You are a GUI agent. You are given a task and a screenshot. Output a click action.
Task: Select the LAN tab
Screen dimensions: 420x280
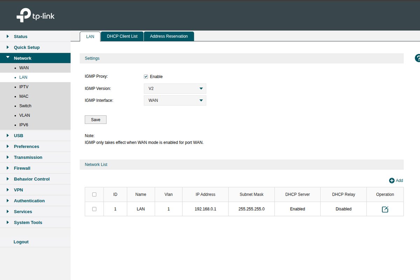90,36
